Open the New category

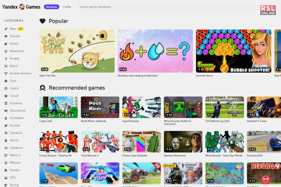point(13,29)
